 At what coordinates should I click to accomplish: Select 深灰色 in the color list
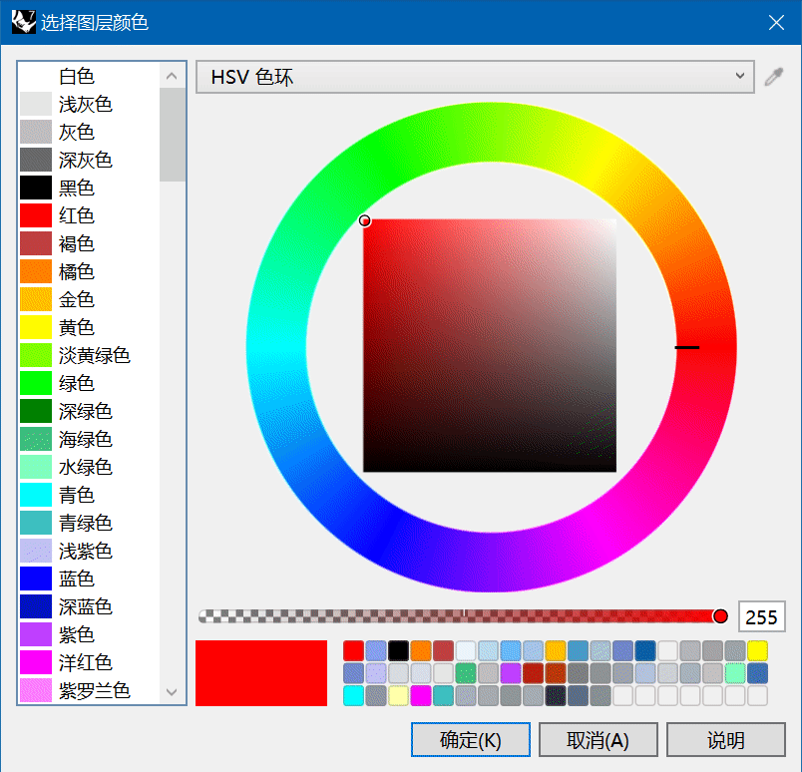tap(89, 160)
